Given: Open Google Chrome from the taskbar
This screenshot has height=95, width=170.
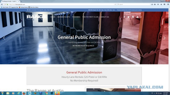Looking at the screenshot, I should click(46, 93).
